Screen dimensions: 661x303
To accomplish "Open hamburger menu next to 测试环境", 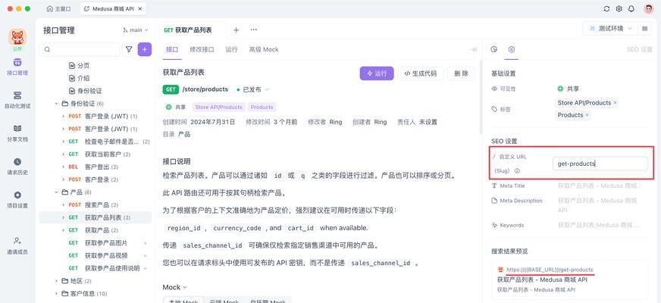I will pyautogui.click(x=644, y=29).
